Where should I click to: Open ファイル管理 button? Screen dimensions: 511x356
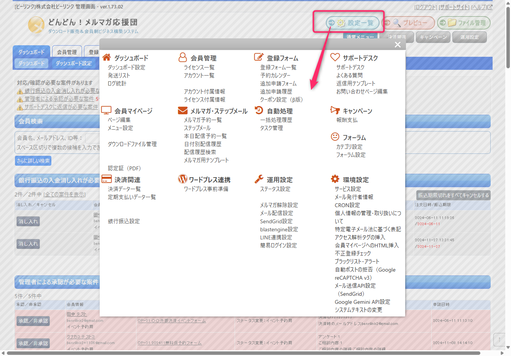[464, 23]
